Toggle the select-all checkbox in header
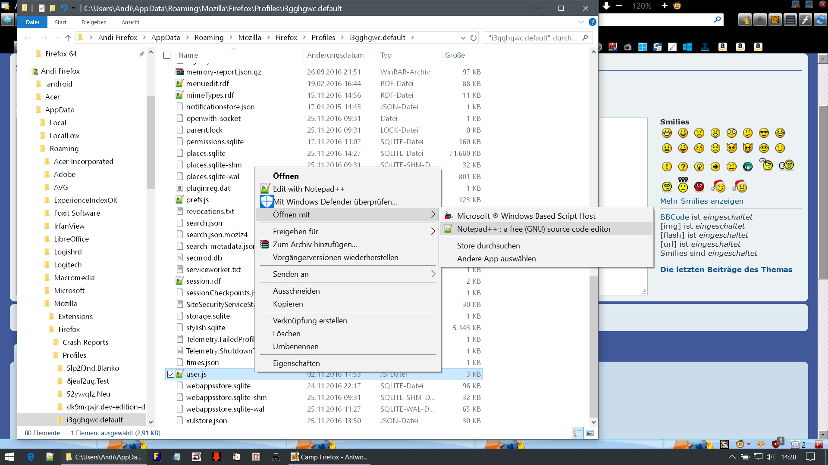The image size is (828, 465). pos(167,55)
